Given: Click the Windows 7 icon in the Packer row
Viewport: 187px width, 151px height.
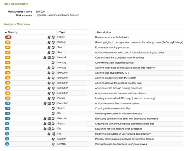Looking at the screenshot, I should 49,98.
